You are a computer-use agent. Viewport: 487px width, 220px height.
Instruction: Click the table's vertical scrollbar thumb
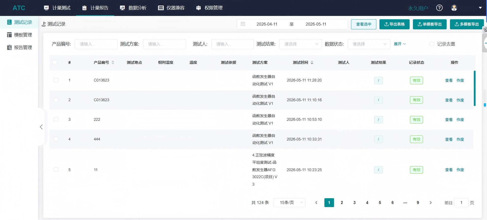pos(475,88)
